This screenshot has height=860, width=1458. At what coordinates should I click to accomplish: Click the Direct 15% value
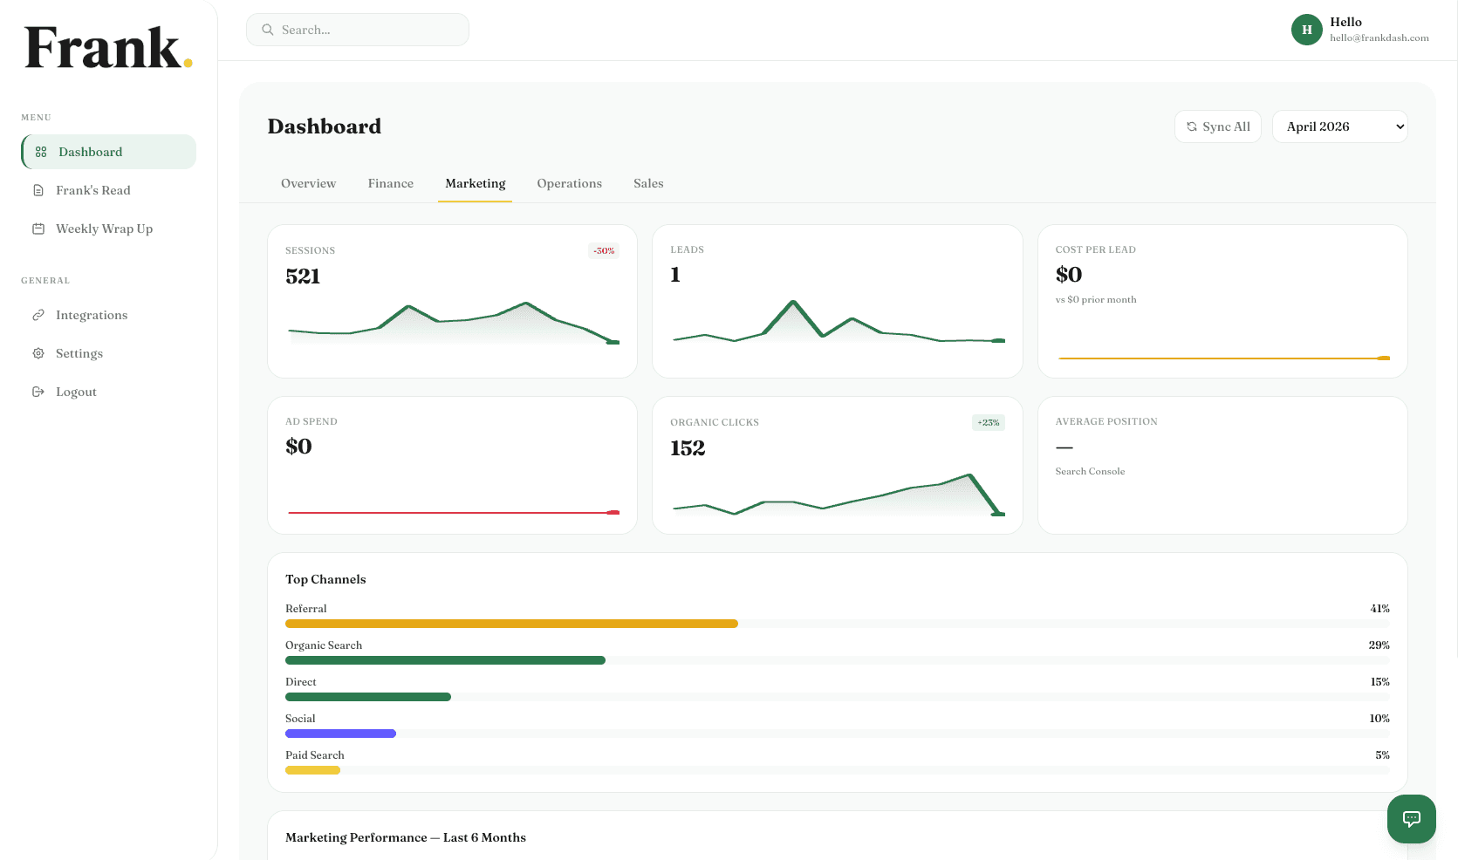pos(1379,682)
